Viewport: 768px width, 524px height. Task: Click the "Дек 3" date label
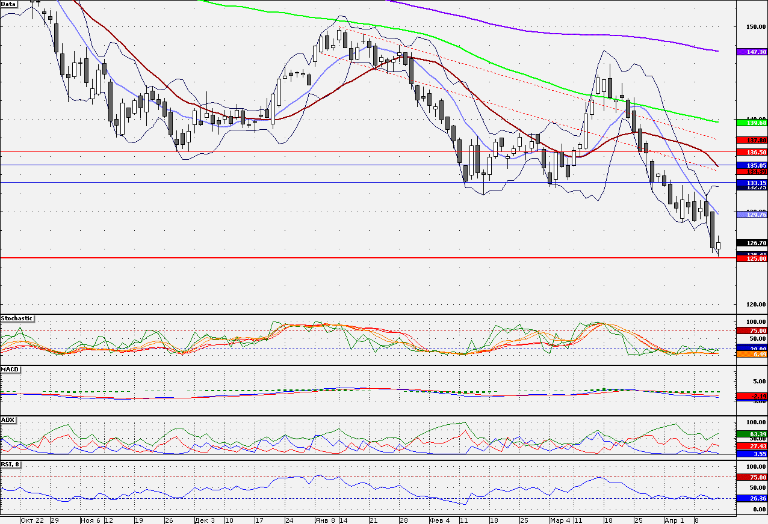pyautogui.click(x=204, y=520)
